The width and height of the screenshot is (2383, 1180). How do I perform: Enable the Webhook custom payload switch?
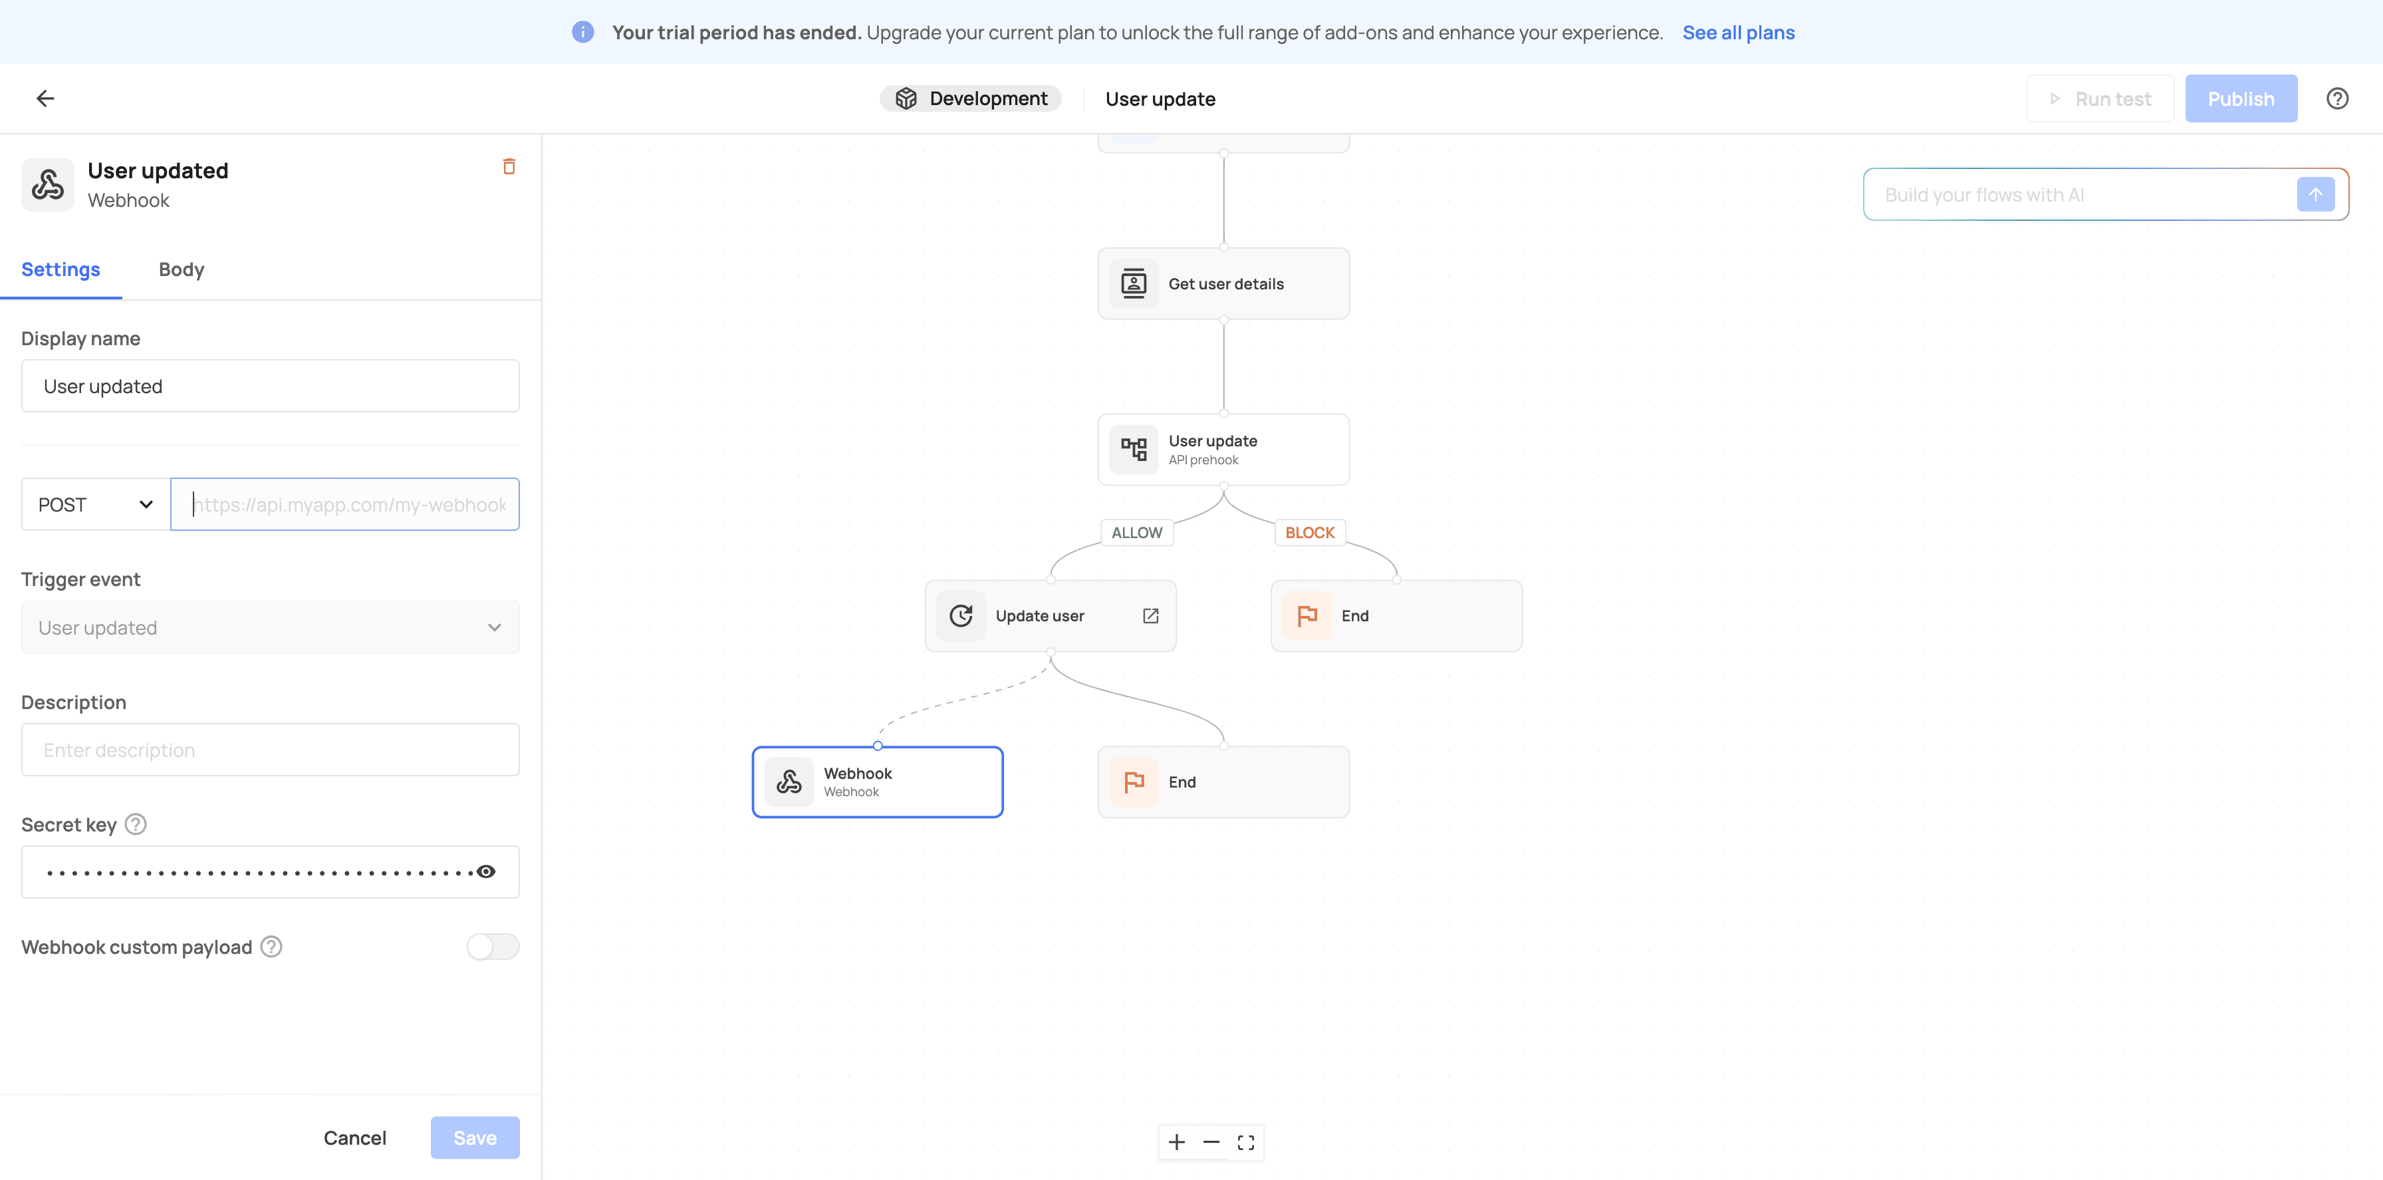(x=493, y=946)
